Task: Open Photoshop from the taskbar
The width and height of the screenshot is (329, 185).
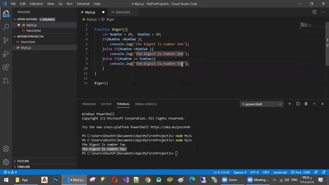Action: [x=56, y=180]
